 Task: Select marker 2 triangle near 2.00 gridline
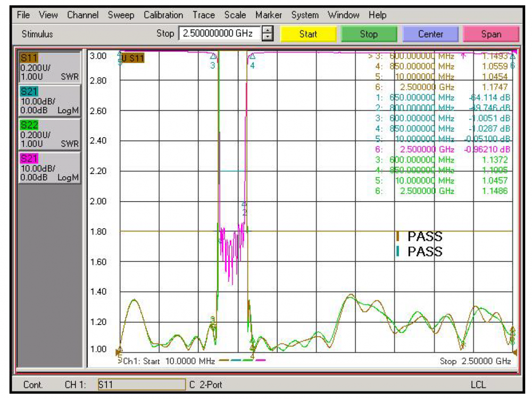(x=244, y=205)
